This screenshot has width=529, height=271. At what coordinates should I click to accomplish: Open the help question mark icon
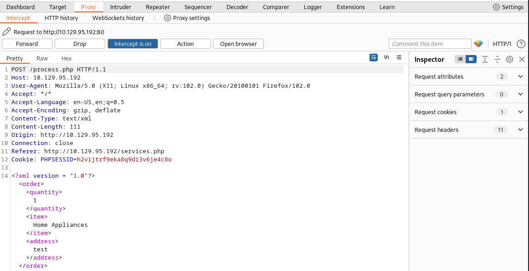click(x=521, y=44)
